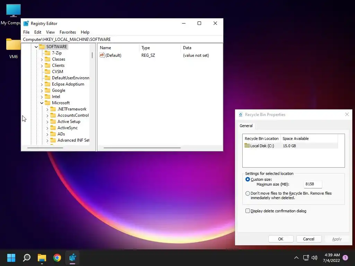Click the values pane horizontal scrollbar
This screenshot has width=355, height=266.
(142, 148)
